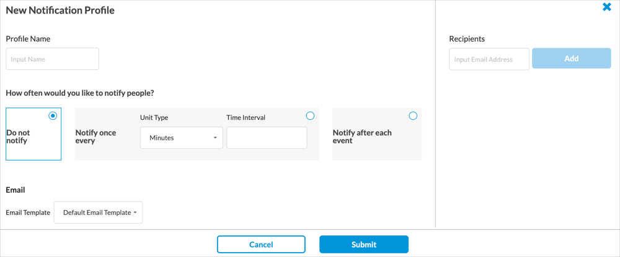Click the "Profile Name" field label
The image size is (620, 257).
click(x=28, y=39)
